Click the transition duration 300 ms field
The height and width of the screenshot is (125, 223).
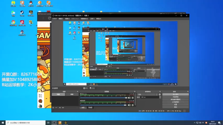coord(150,97)
